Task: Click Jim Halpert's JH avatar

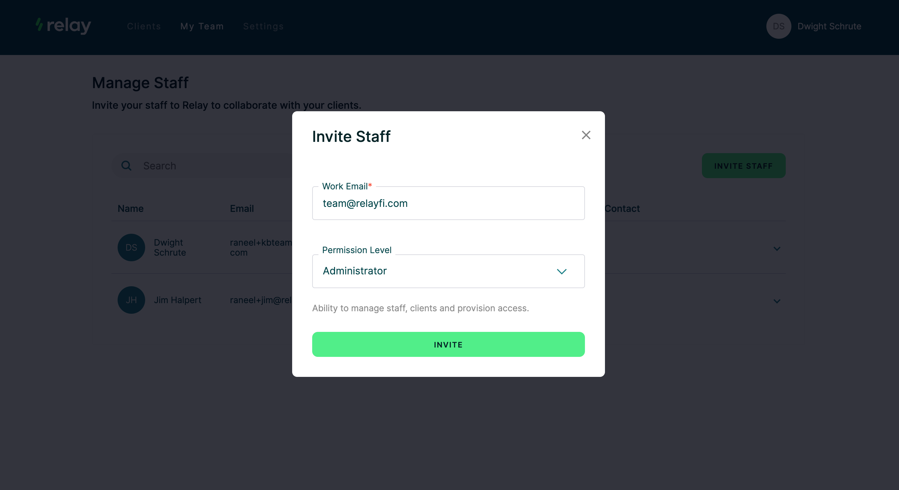Action: point(131,300)
